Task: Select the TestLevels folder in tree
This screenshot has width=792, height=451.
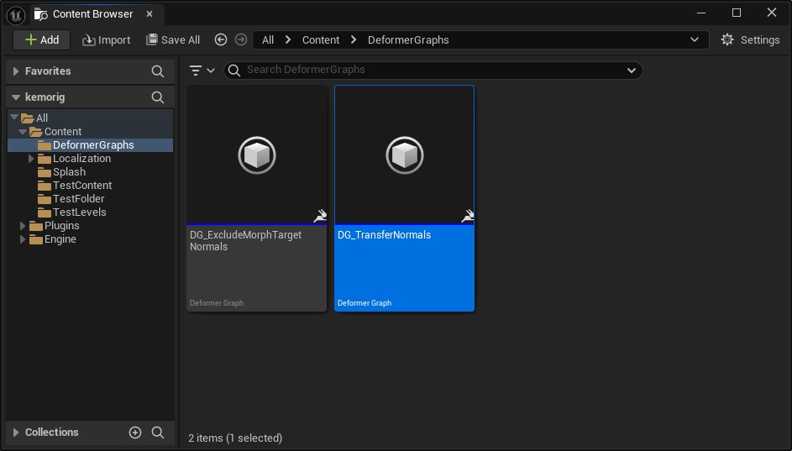Action: (79, 212)
